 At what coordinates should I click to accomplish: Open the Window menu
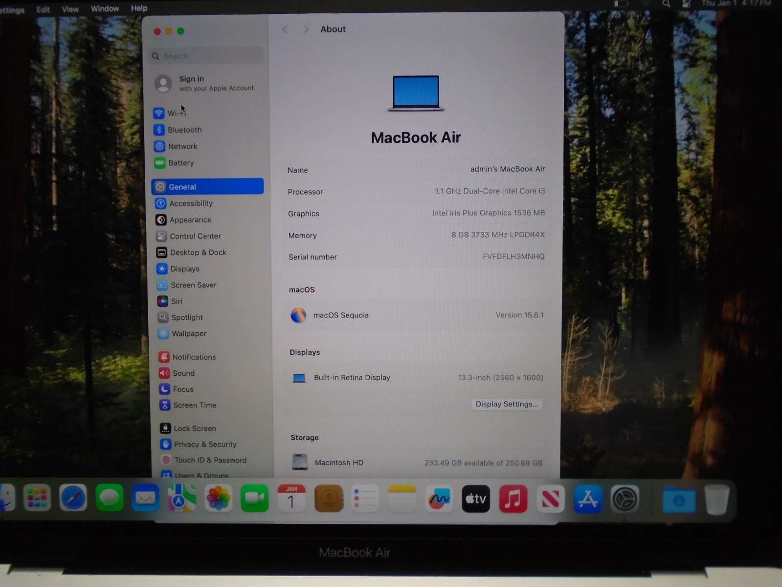[105, 8]
